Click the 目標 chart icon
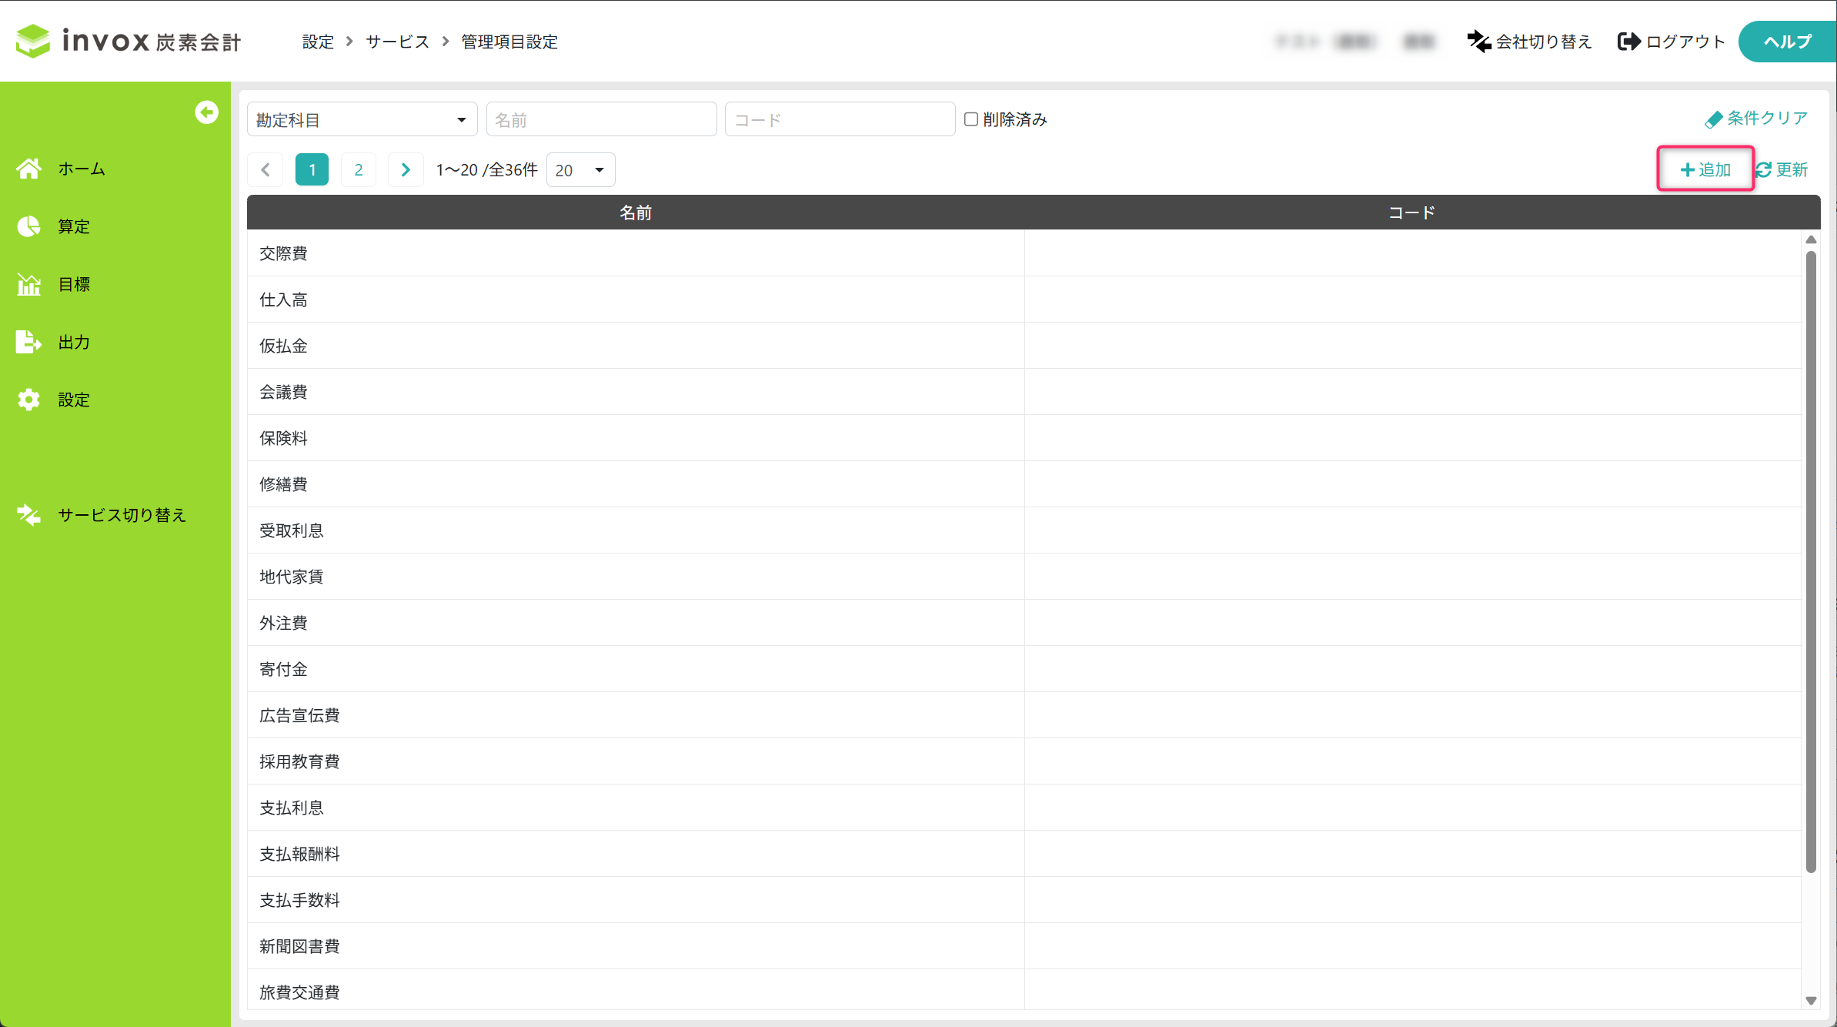This screenshot has width=1837, height=1027. point(29,284)
